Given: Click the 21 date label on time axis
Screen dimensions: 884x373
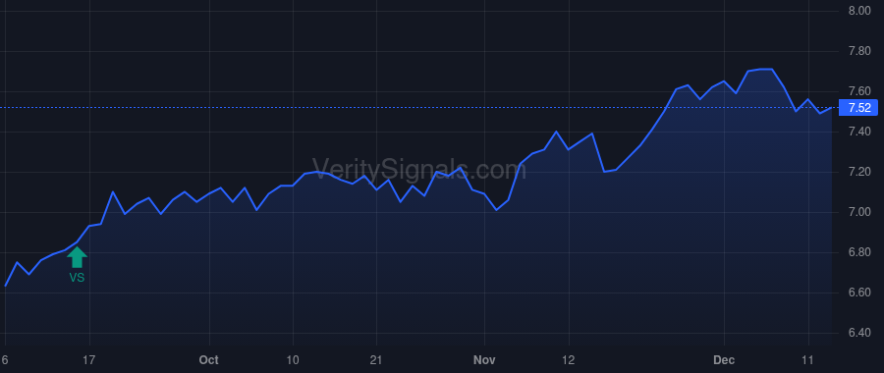Looking at the screenshot, I should coord(376,360).
